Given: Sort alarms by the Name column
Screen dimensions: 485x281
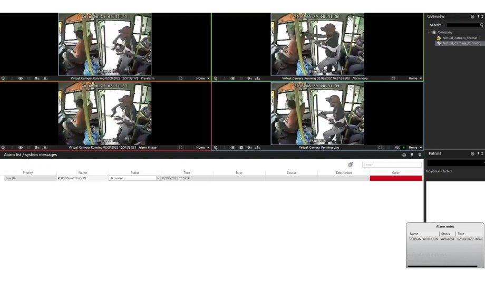Looking at the screenshot, I should (x=83, y=173).
